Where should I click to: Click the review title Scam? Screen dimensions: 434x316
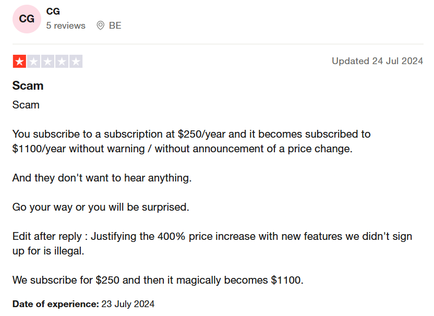[x=28, y=86]
